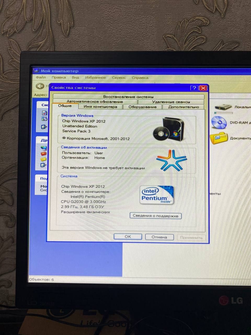Click the Система group heading

coord(69,176)
